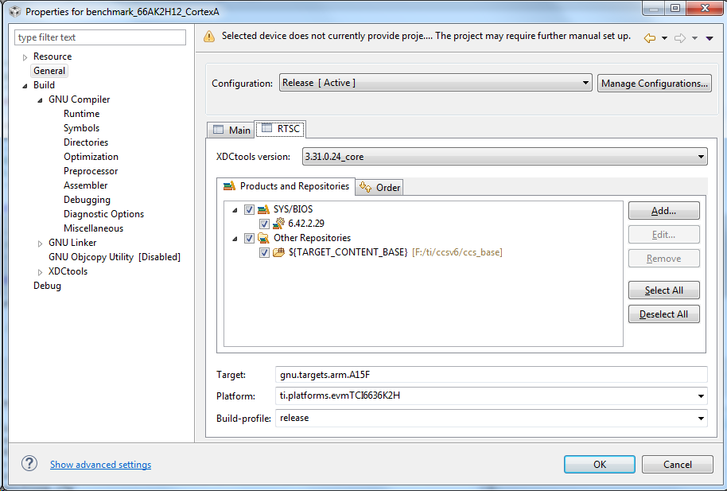
Task: Click the RTSC tab table icon
Action: pyautogui.click(x=266, y=128)
